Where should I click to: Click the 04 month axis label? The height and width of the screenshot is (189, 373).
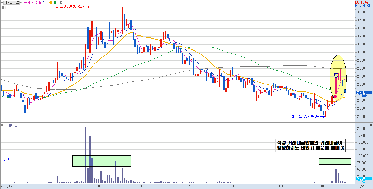(x=57, y=187)
